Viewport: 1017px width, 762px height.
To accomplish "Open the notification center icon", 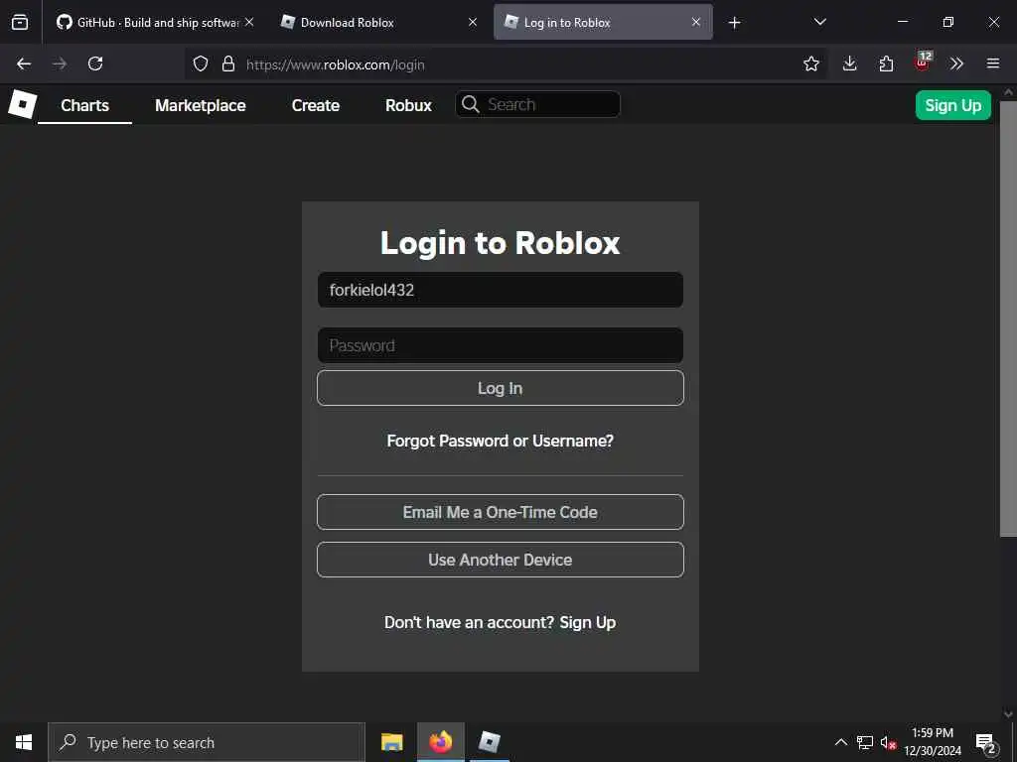I will (x=986, y=743).
